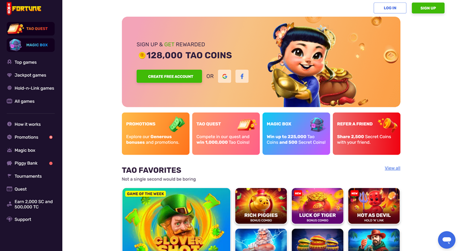Click the Tao Fortune logo
The image size is (458, 251).
(x=24, y=8)
